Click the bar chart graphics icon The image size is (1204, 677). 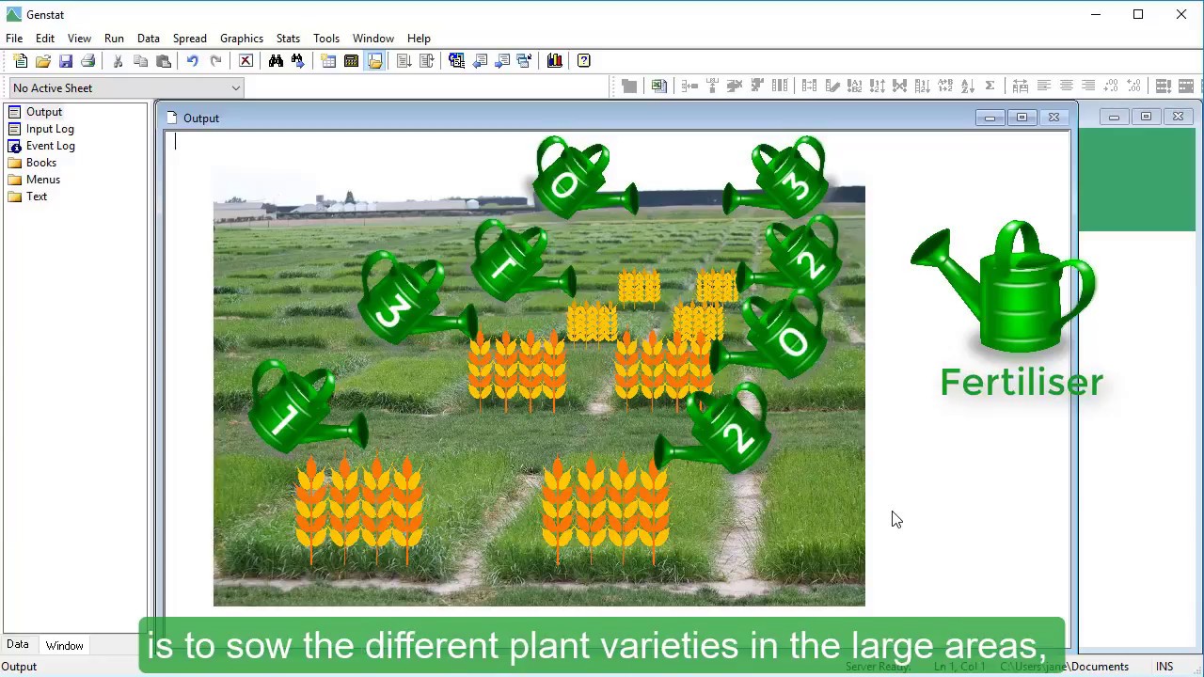click(x=554, y=61)
